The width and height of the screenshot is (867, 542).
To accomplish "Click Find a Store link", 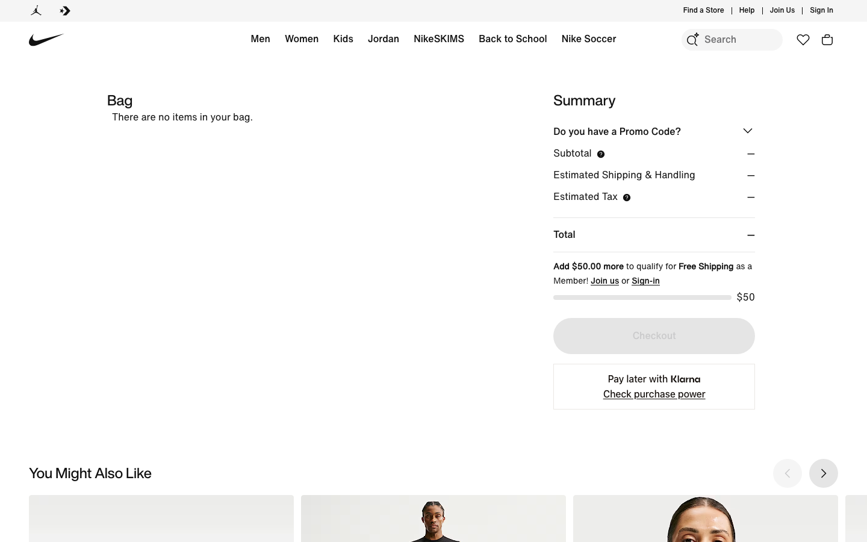I will [x=703, y=10].
